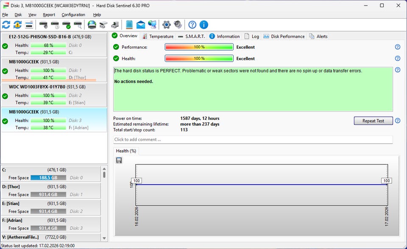Click the blue question mark toolbar icon

point(192,25)
